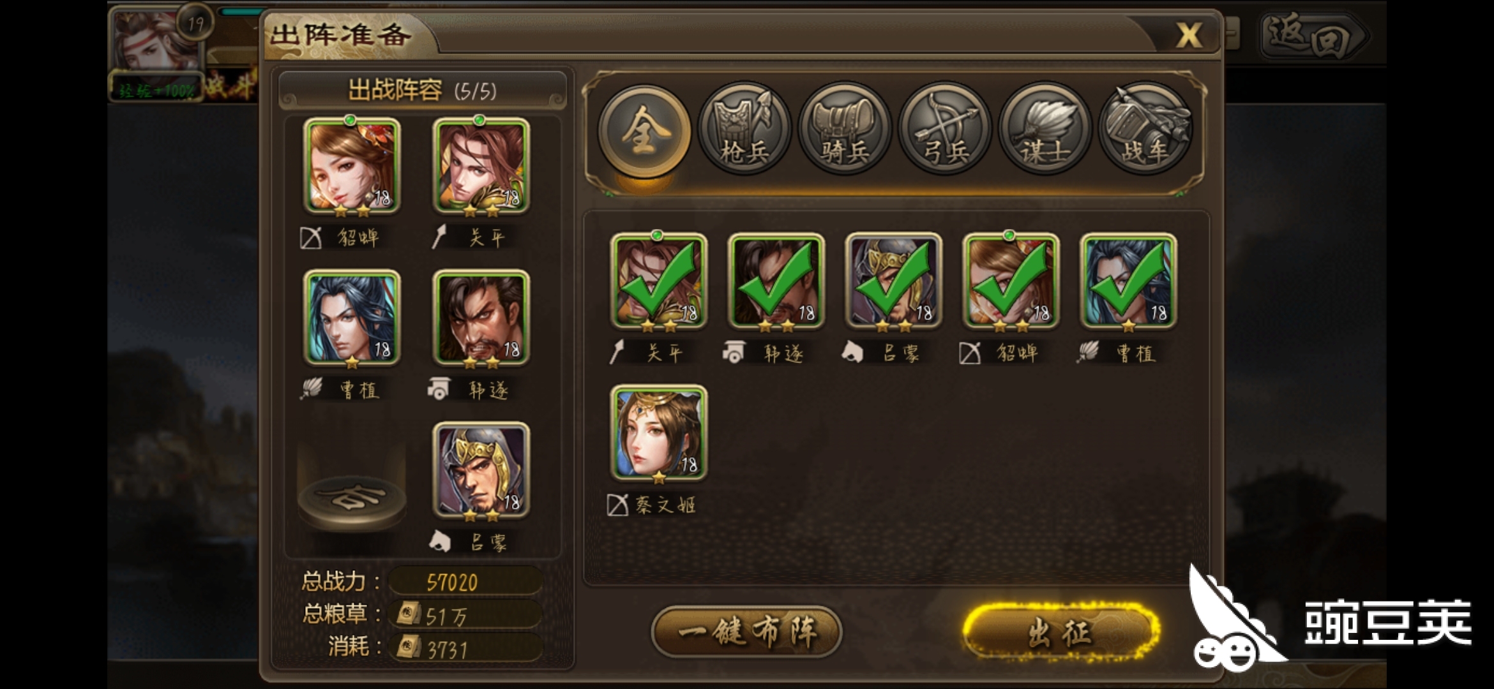Filter generals by 谋士 strategists
This screenshot has height=689, width=1494.
click(1045, 130)
